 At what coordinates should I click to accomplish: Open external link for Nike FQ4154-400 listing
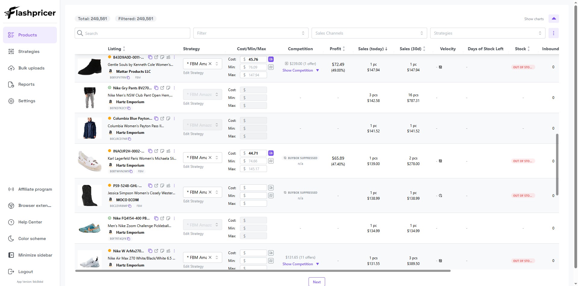[162, 218]
